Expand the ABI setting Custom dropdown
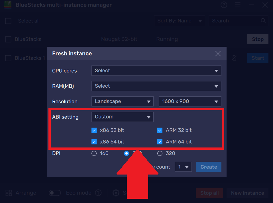273x203 pixels. click(x=122, y=117)
